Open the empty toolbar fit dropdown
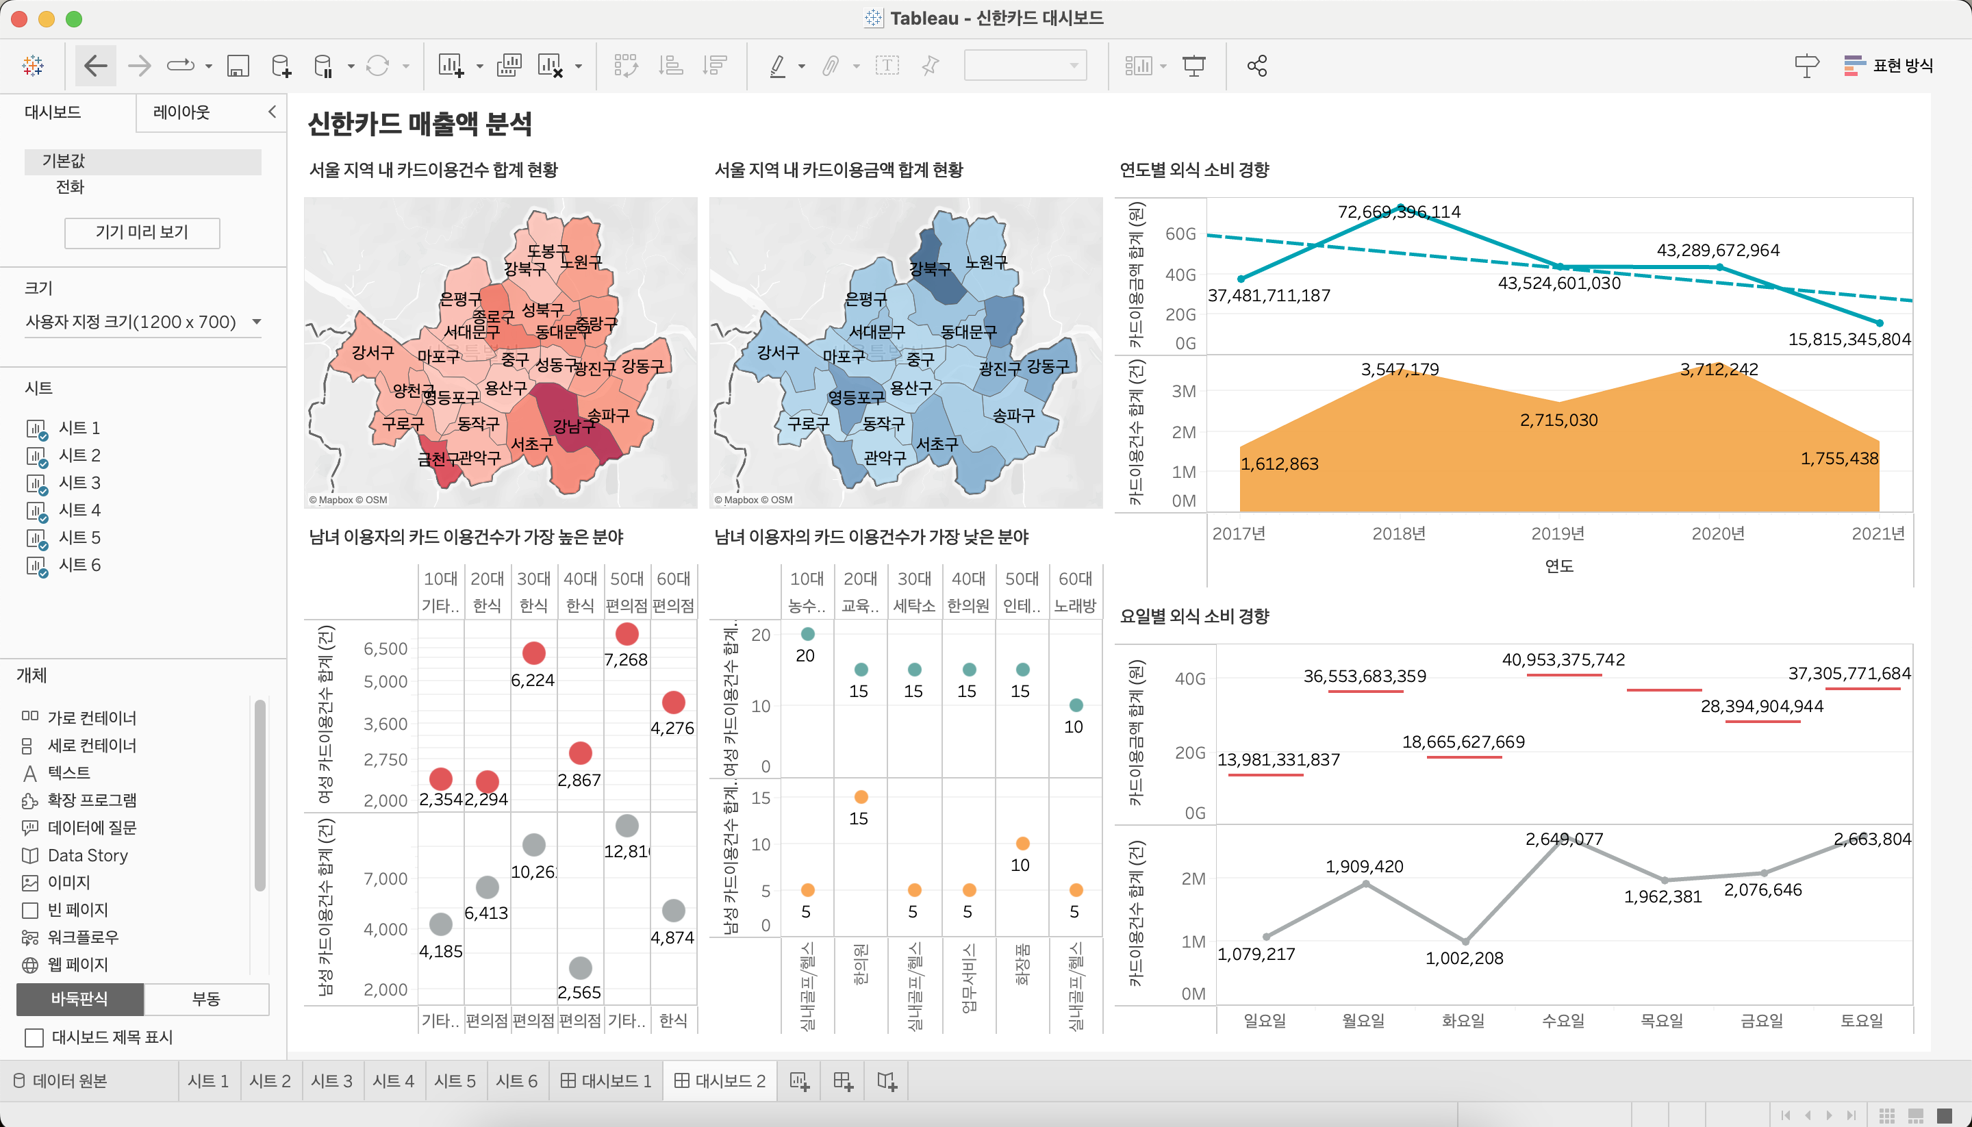Screen dimensions: 1972x1127 (1025, 66)
